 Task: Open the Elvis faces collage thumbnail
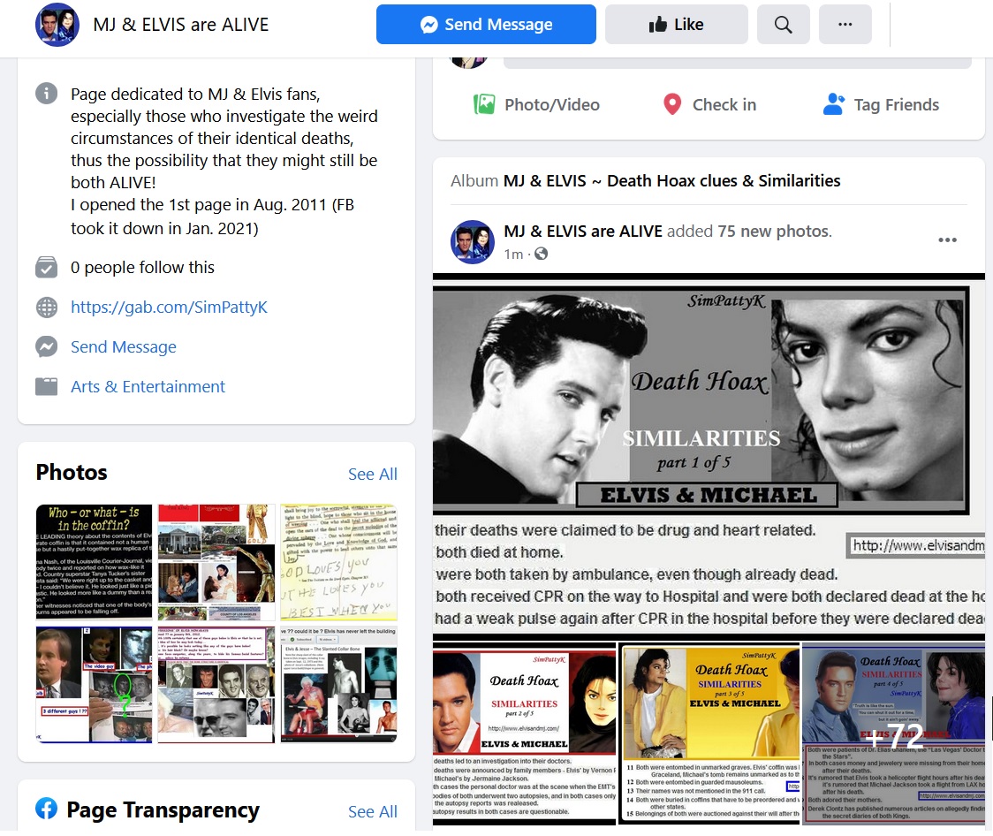pos(216,685)
